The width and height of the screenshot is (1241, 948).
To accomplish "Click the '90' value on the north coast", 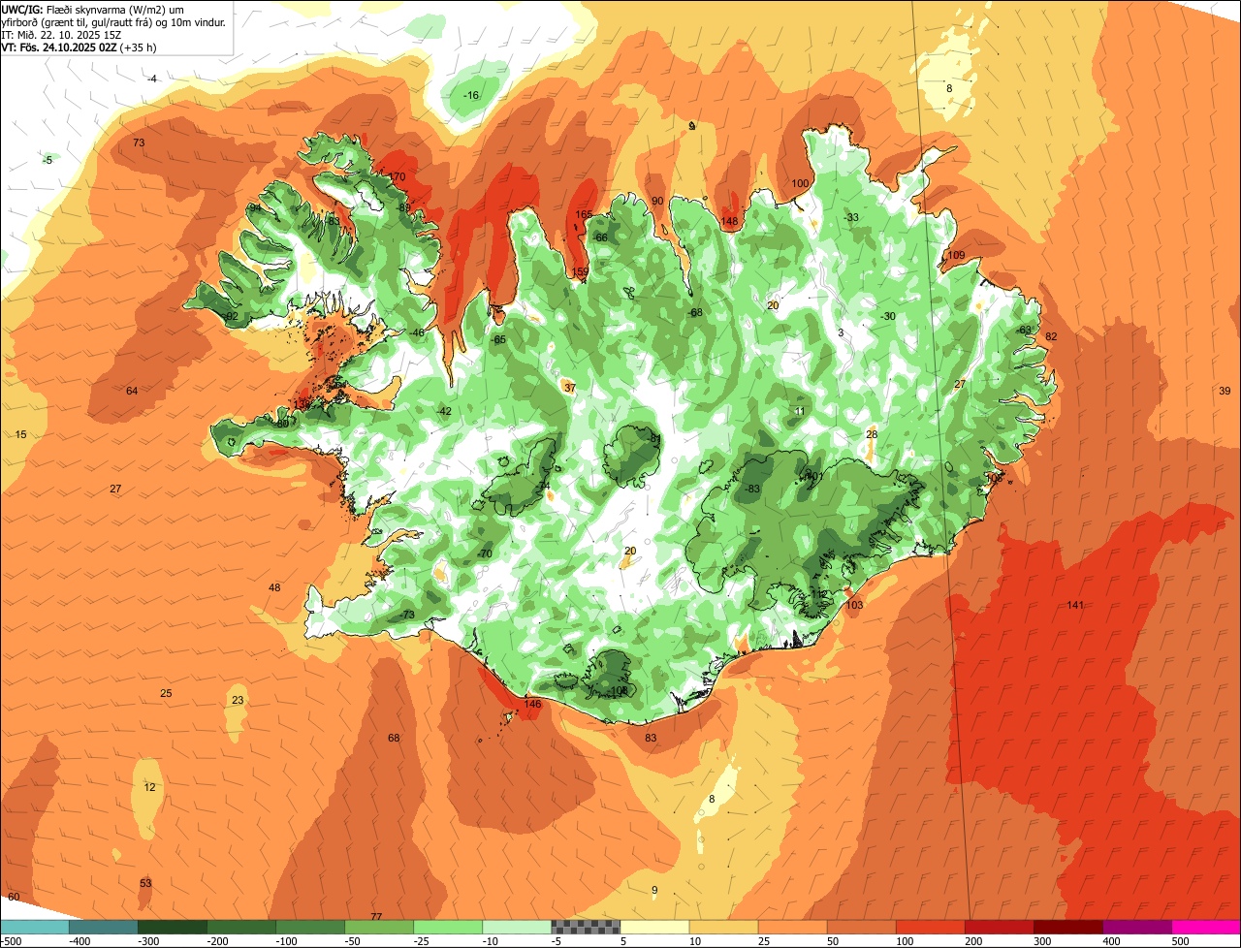I will 656,201.
